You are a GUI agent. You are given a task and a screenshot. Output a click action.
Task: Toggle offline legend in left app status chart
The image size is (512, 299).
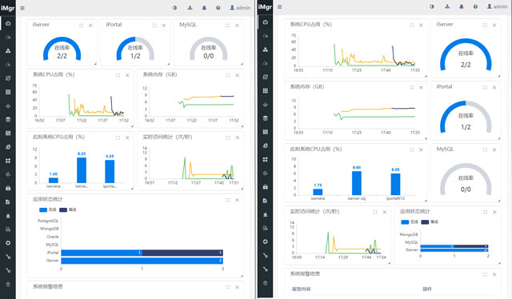pyautogui.click(x=68, y=210)
